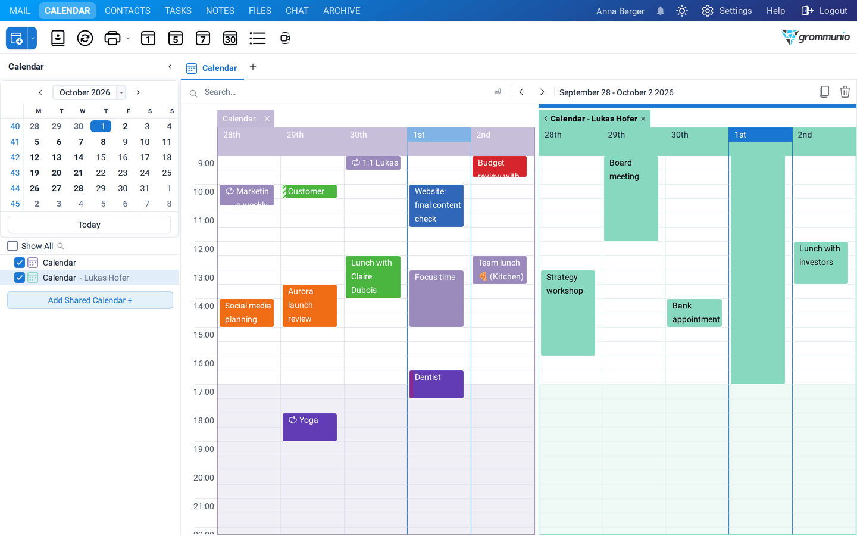Open notifications bell icon
857x536 pixels.
661,11
